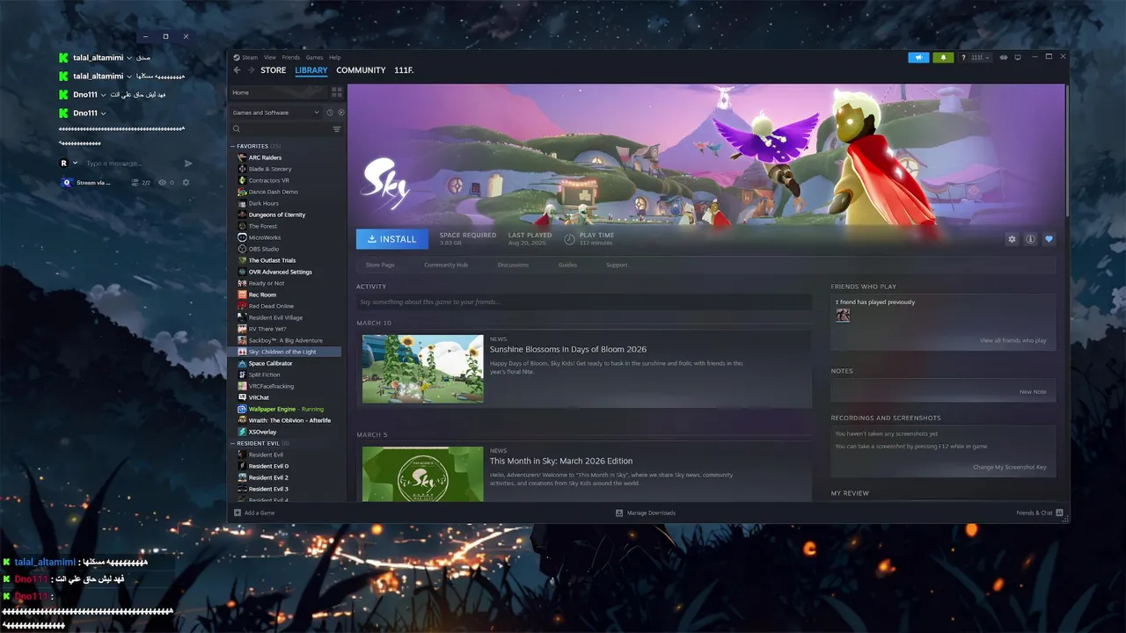The height and width of the screenshot is (633, 1126).
Task: Go forward with the Steam forward arrow
Action: pyautogui.click(x=251, y=70)
